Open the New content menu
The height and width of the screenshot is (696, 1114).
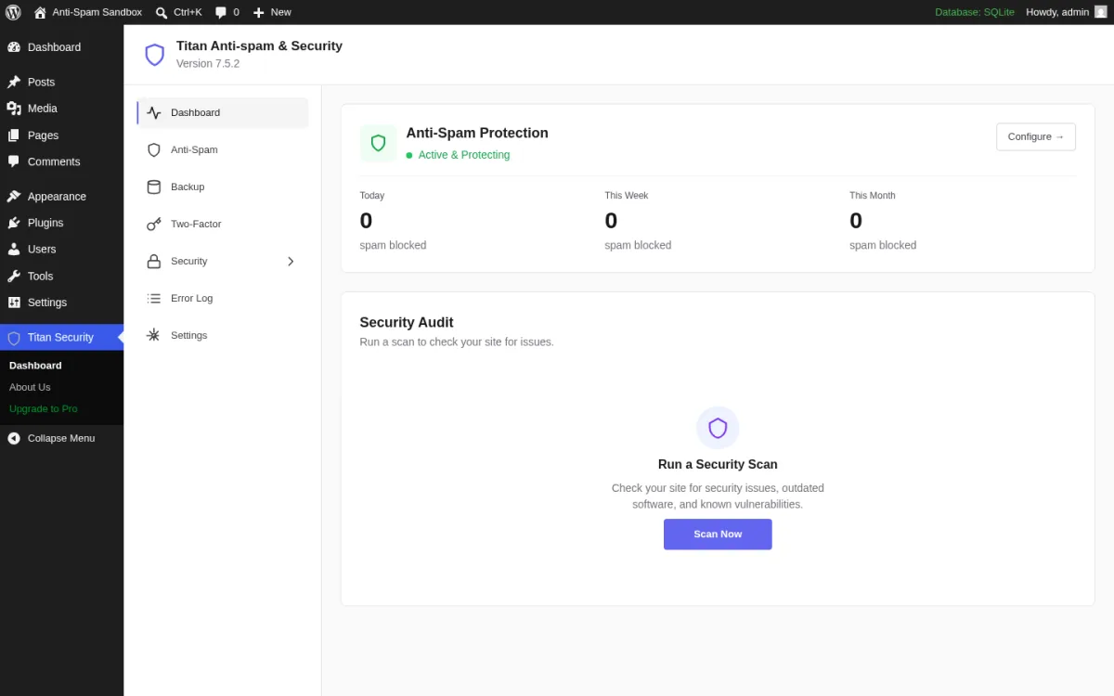point(272,12)
